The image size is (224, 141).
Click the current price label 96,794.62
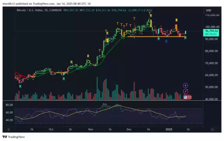tap(211, 31)
